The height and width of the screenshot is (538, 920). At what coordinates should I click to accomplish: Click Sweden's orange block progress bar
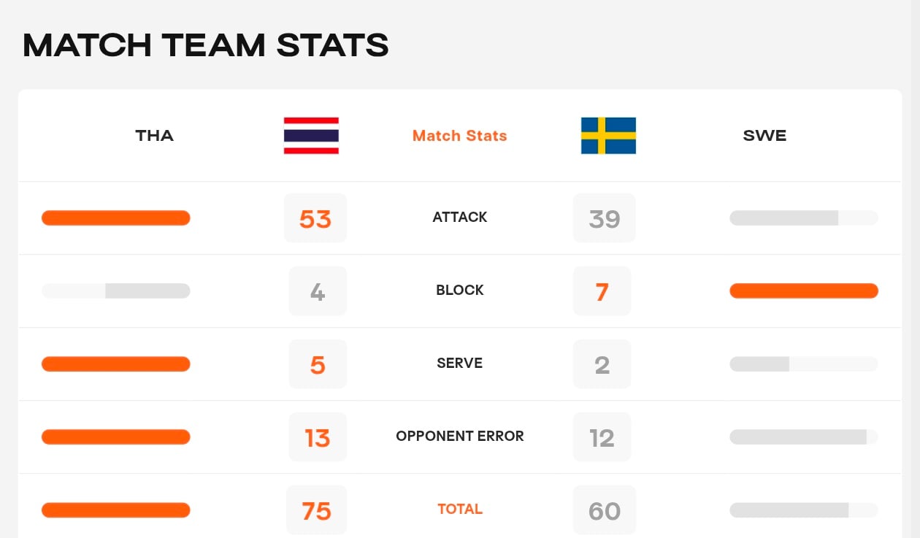click(x=803, y=291)
